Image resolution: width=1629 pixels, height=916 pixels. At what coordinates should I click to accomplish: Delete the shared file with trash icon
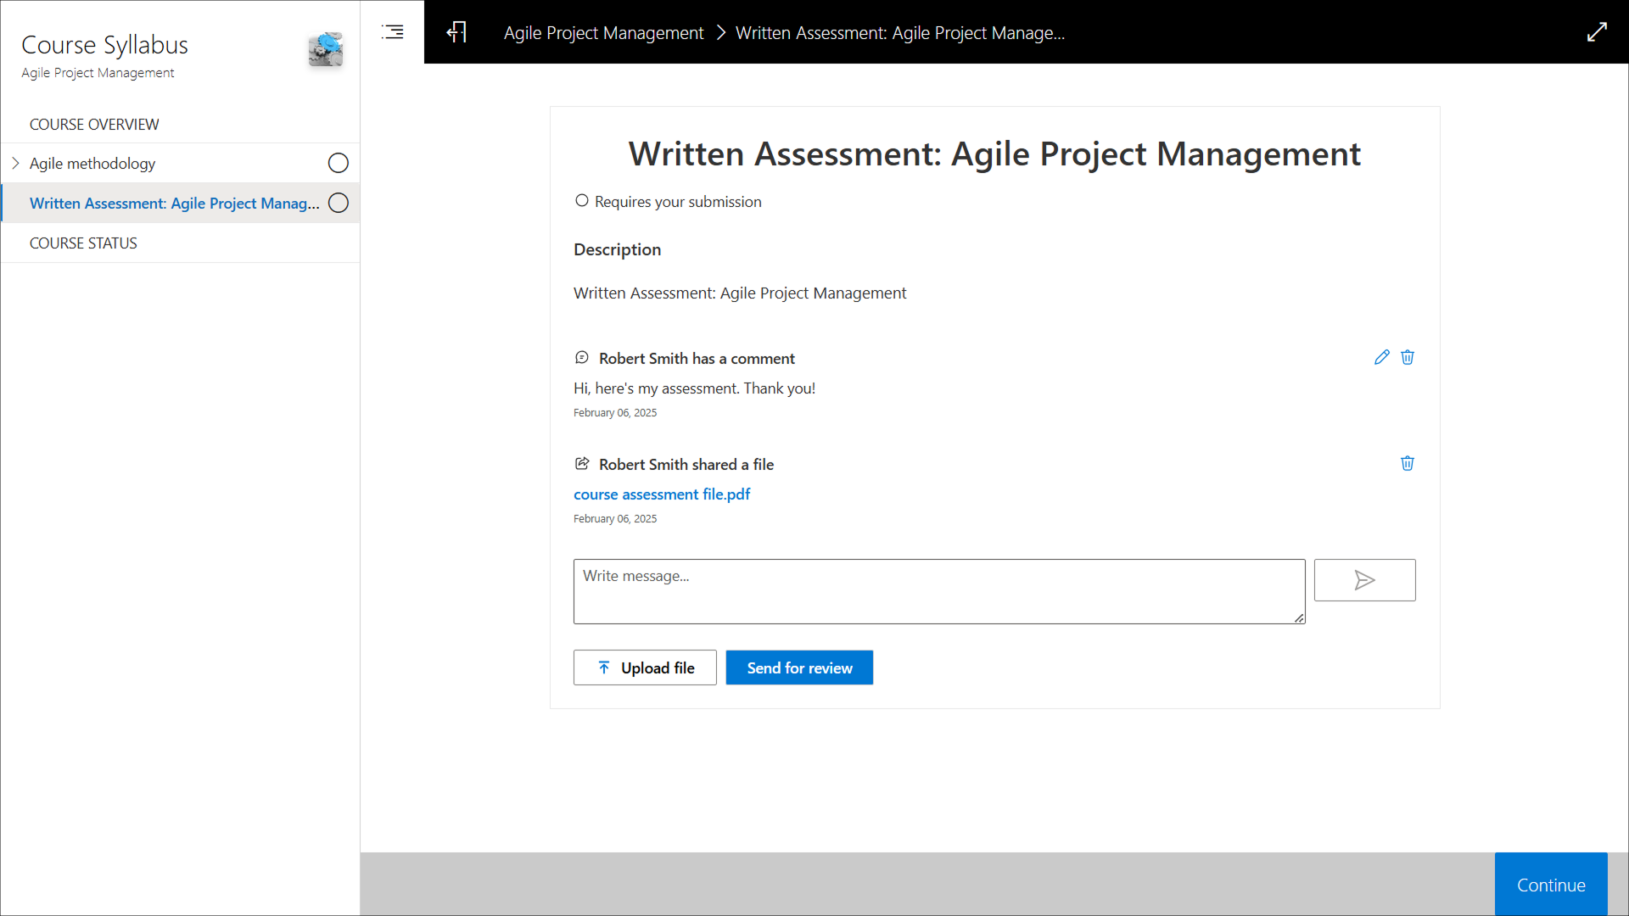[1408, 463]
